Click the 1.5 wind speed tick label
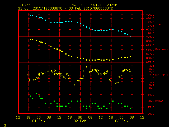 pyautogui.click(x=152, y=79)
